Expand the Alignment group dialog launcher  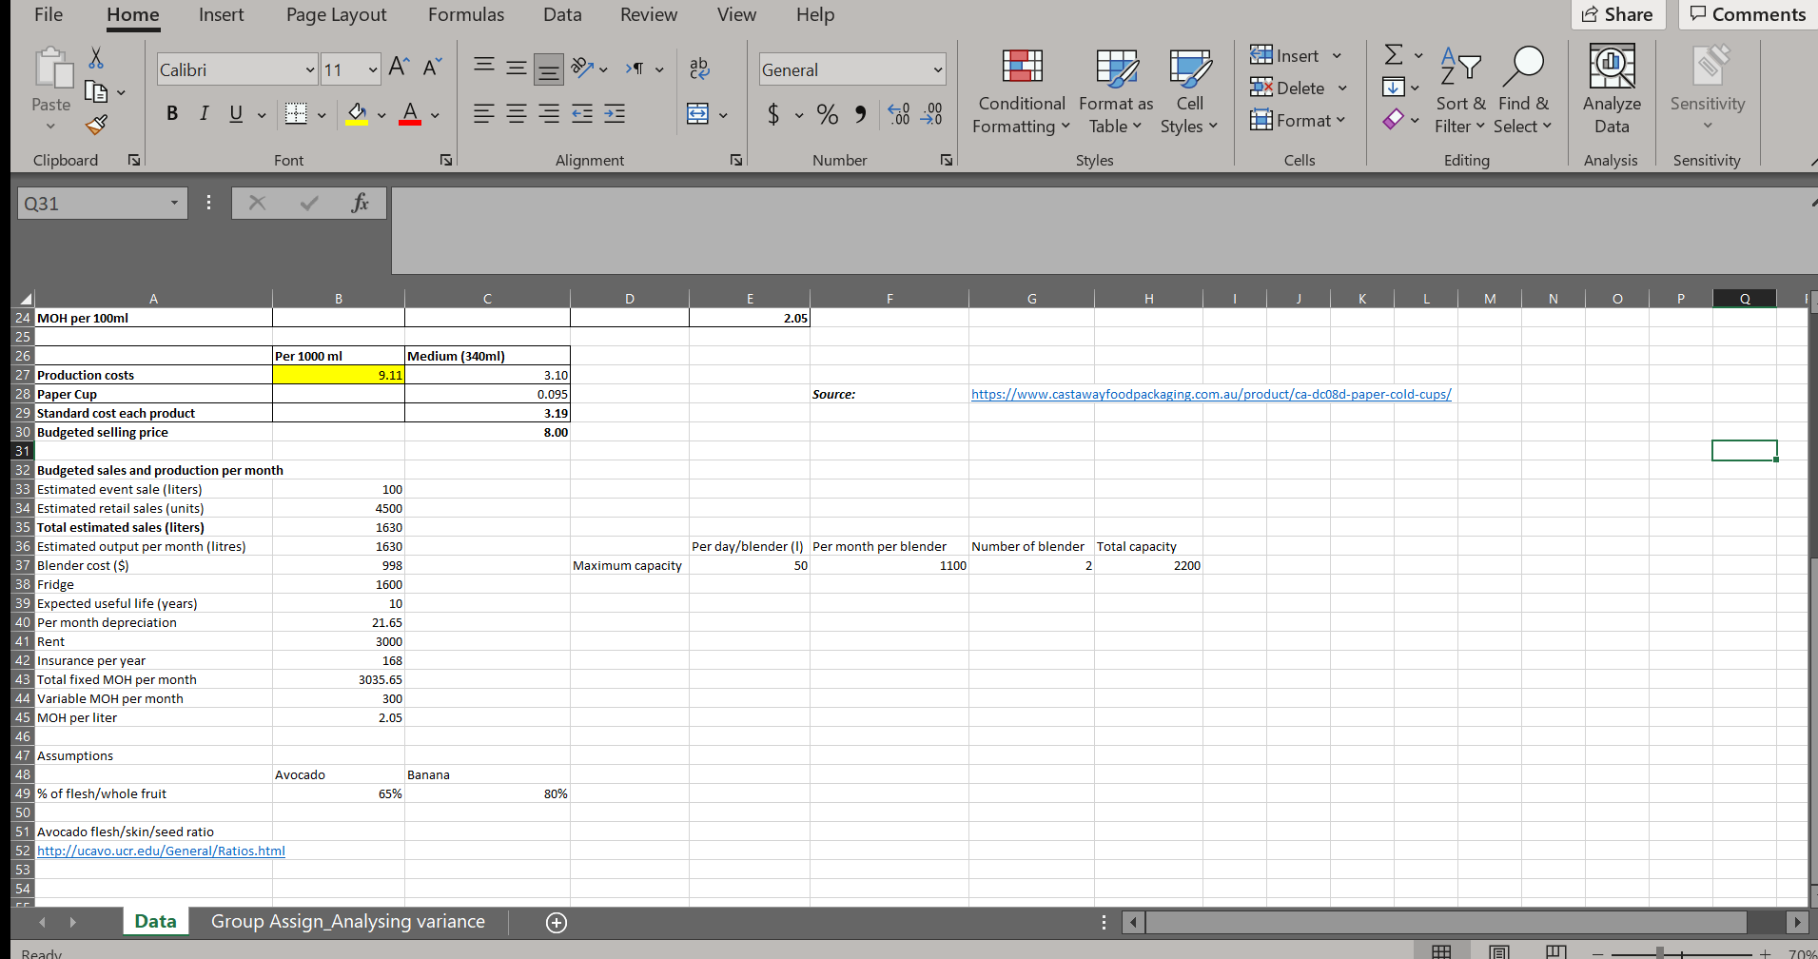pyautogui.click(x=736, y=160)
